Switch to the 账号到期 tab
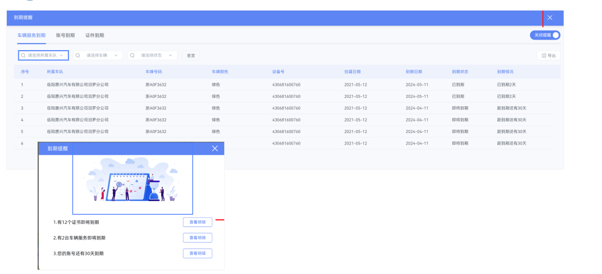Viewport: 602px width, 274px height. click(65, 35)
